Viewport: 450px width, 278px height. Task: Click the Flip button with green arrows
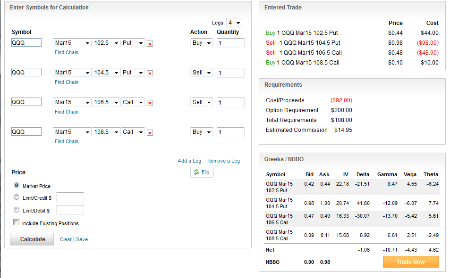coord(202,172)
